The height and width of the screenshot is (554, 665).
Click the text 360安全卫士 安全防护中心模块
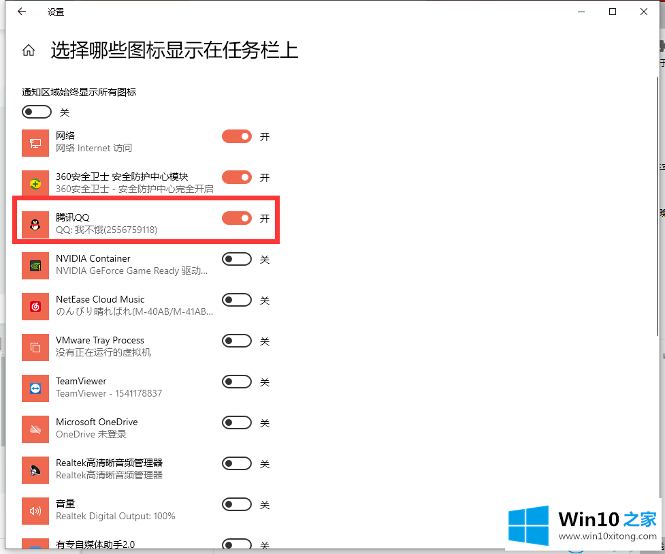122,176
